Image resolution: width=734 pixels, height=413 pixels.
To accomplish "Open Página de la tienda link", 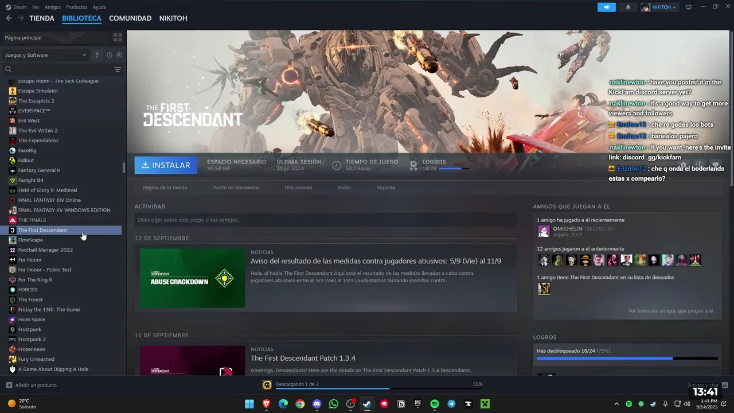I will 165,188.
